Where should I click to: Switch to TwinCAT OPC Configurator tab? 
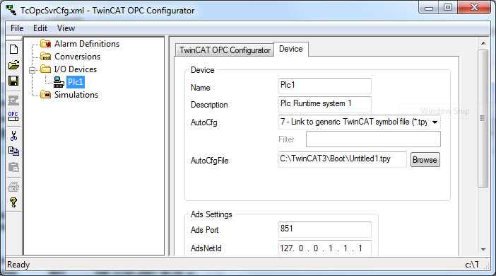tap(225, 50)
